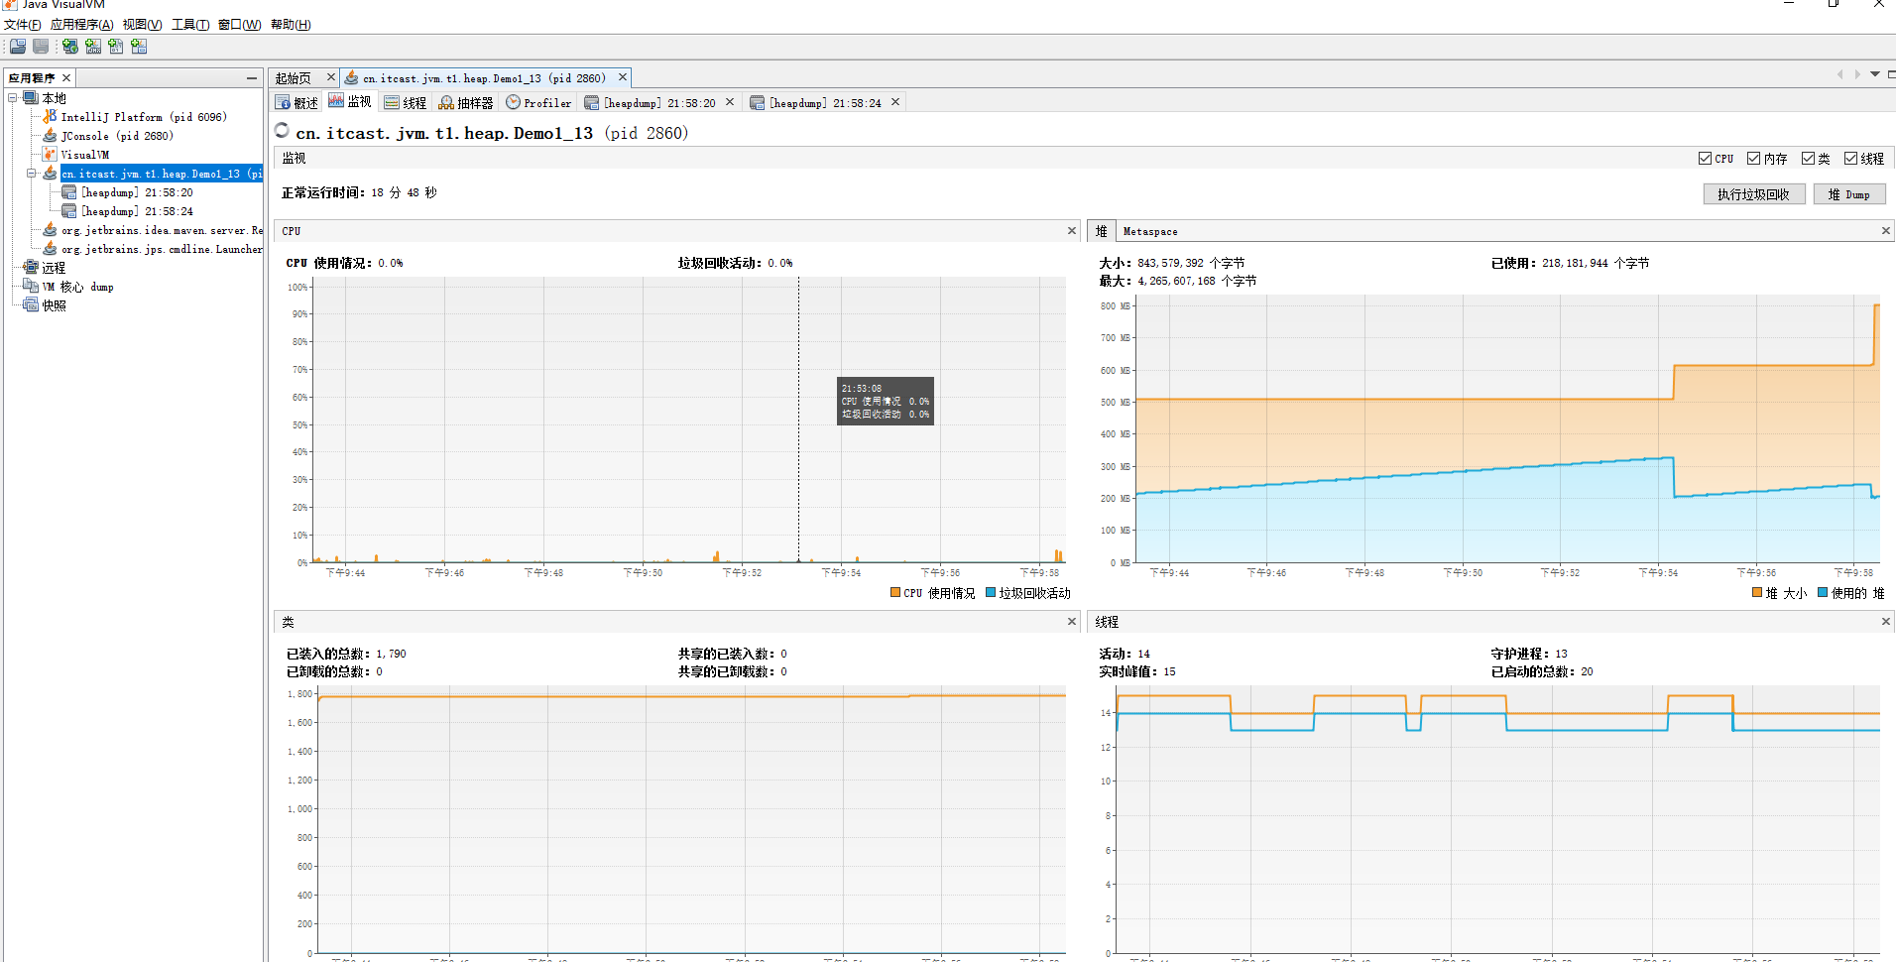Toggle the 类 checkbox
This screenshot has height=962, width=1896.
(1808, 159)
